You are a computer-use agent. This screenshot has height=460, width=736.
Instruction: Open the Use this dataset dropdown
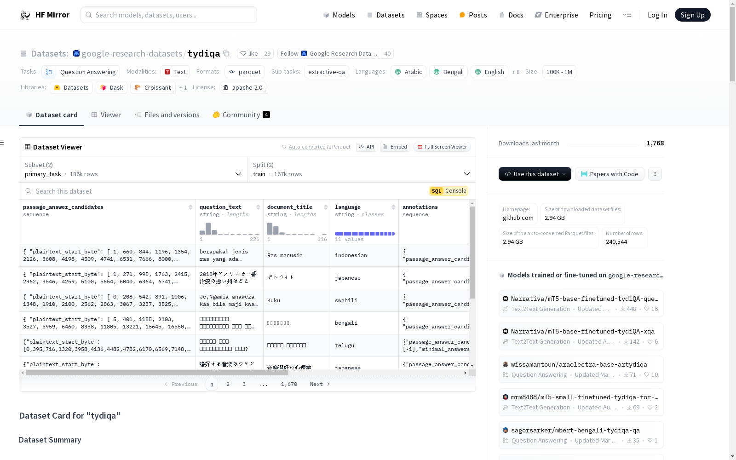535,174
